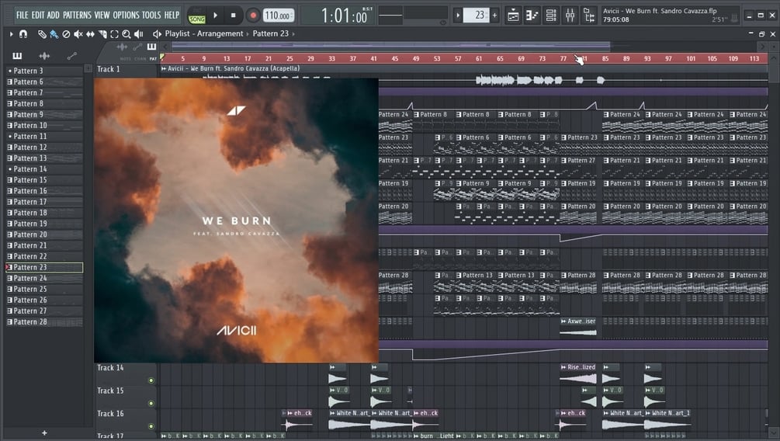The width and height of the screenshot is (780, 441).
Task: Choose the Select marquee tool
Action: click(114, 34)
